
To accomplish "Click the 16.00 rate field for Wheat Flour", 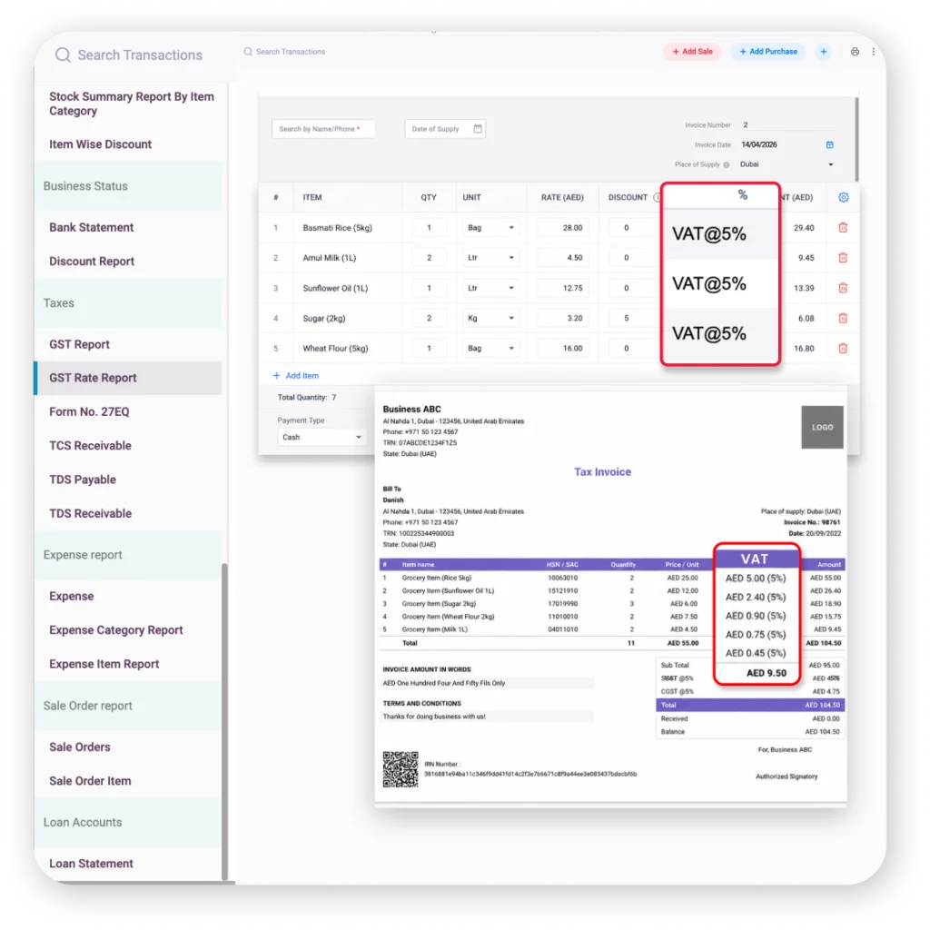I will tap(562, 349).
